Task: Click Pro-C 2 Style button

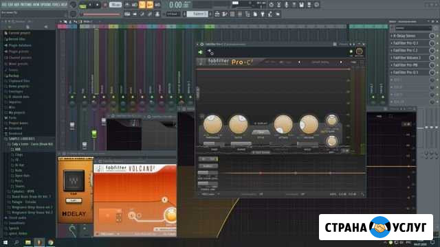Action: pyautogui.click(x=261, y=132)
